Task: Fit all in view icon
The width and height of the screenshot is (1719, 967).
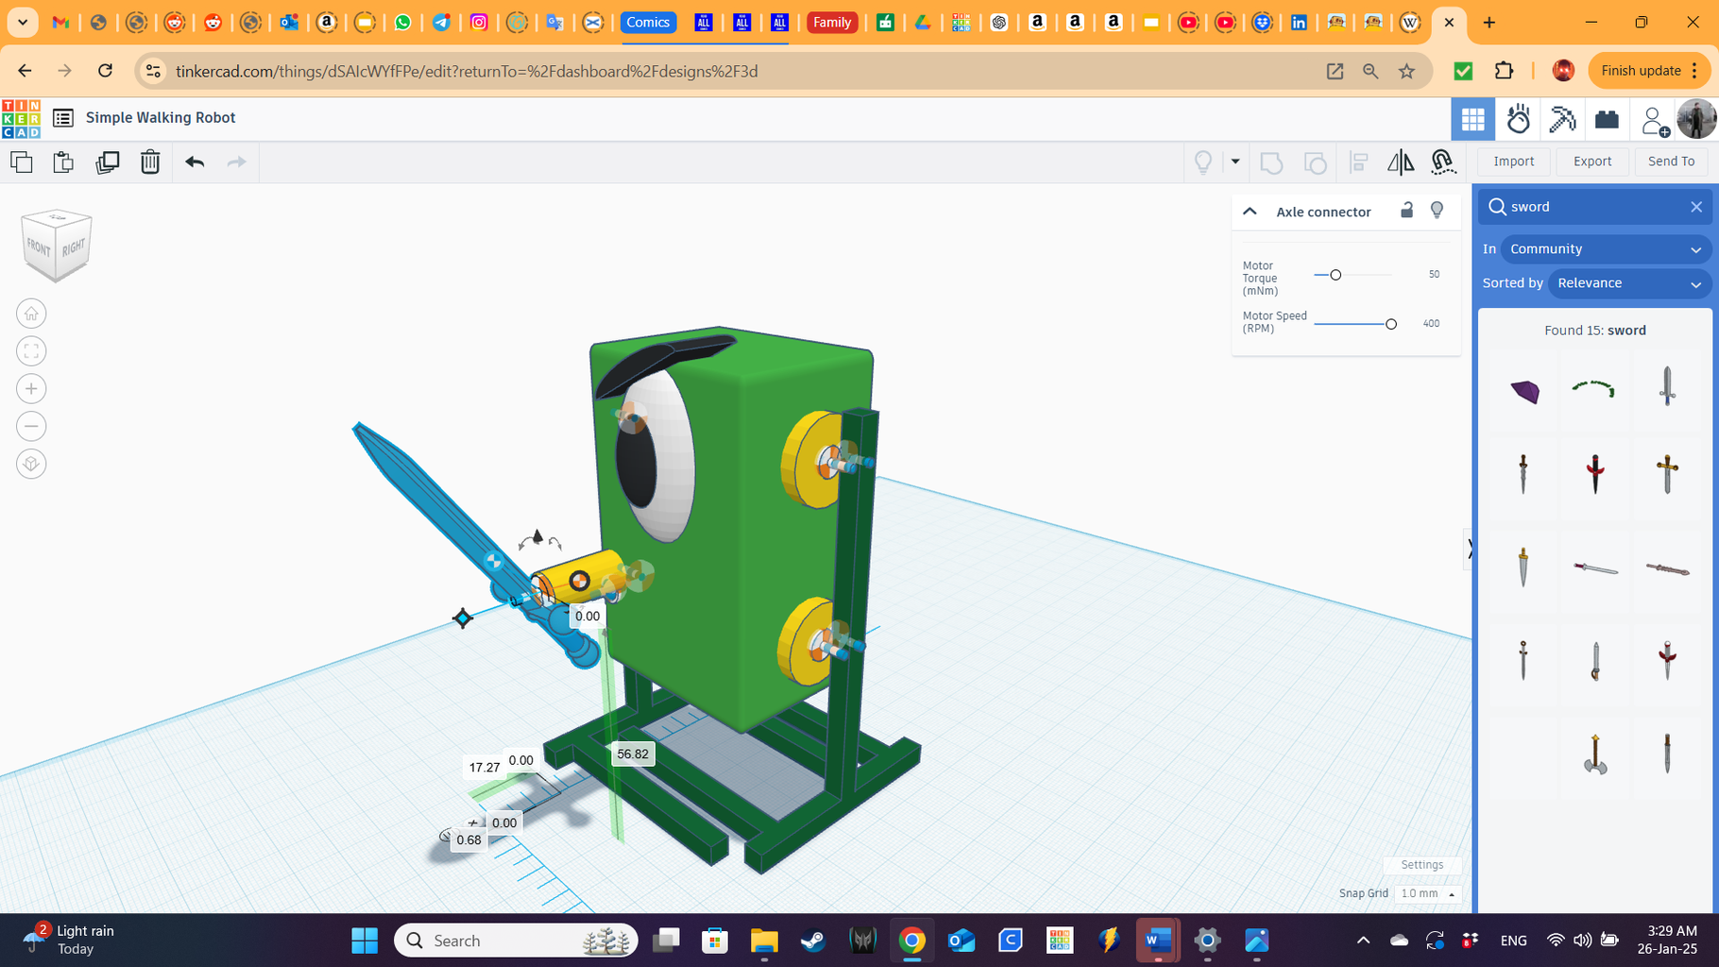Action: (x=31, y=351)
